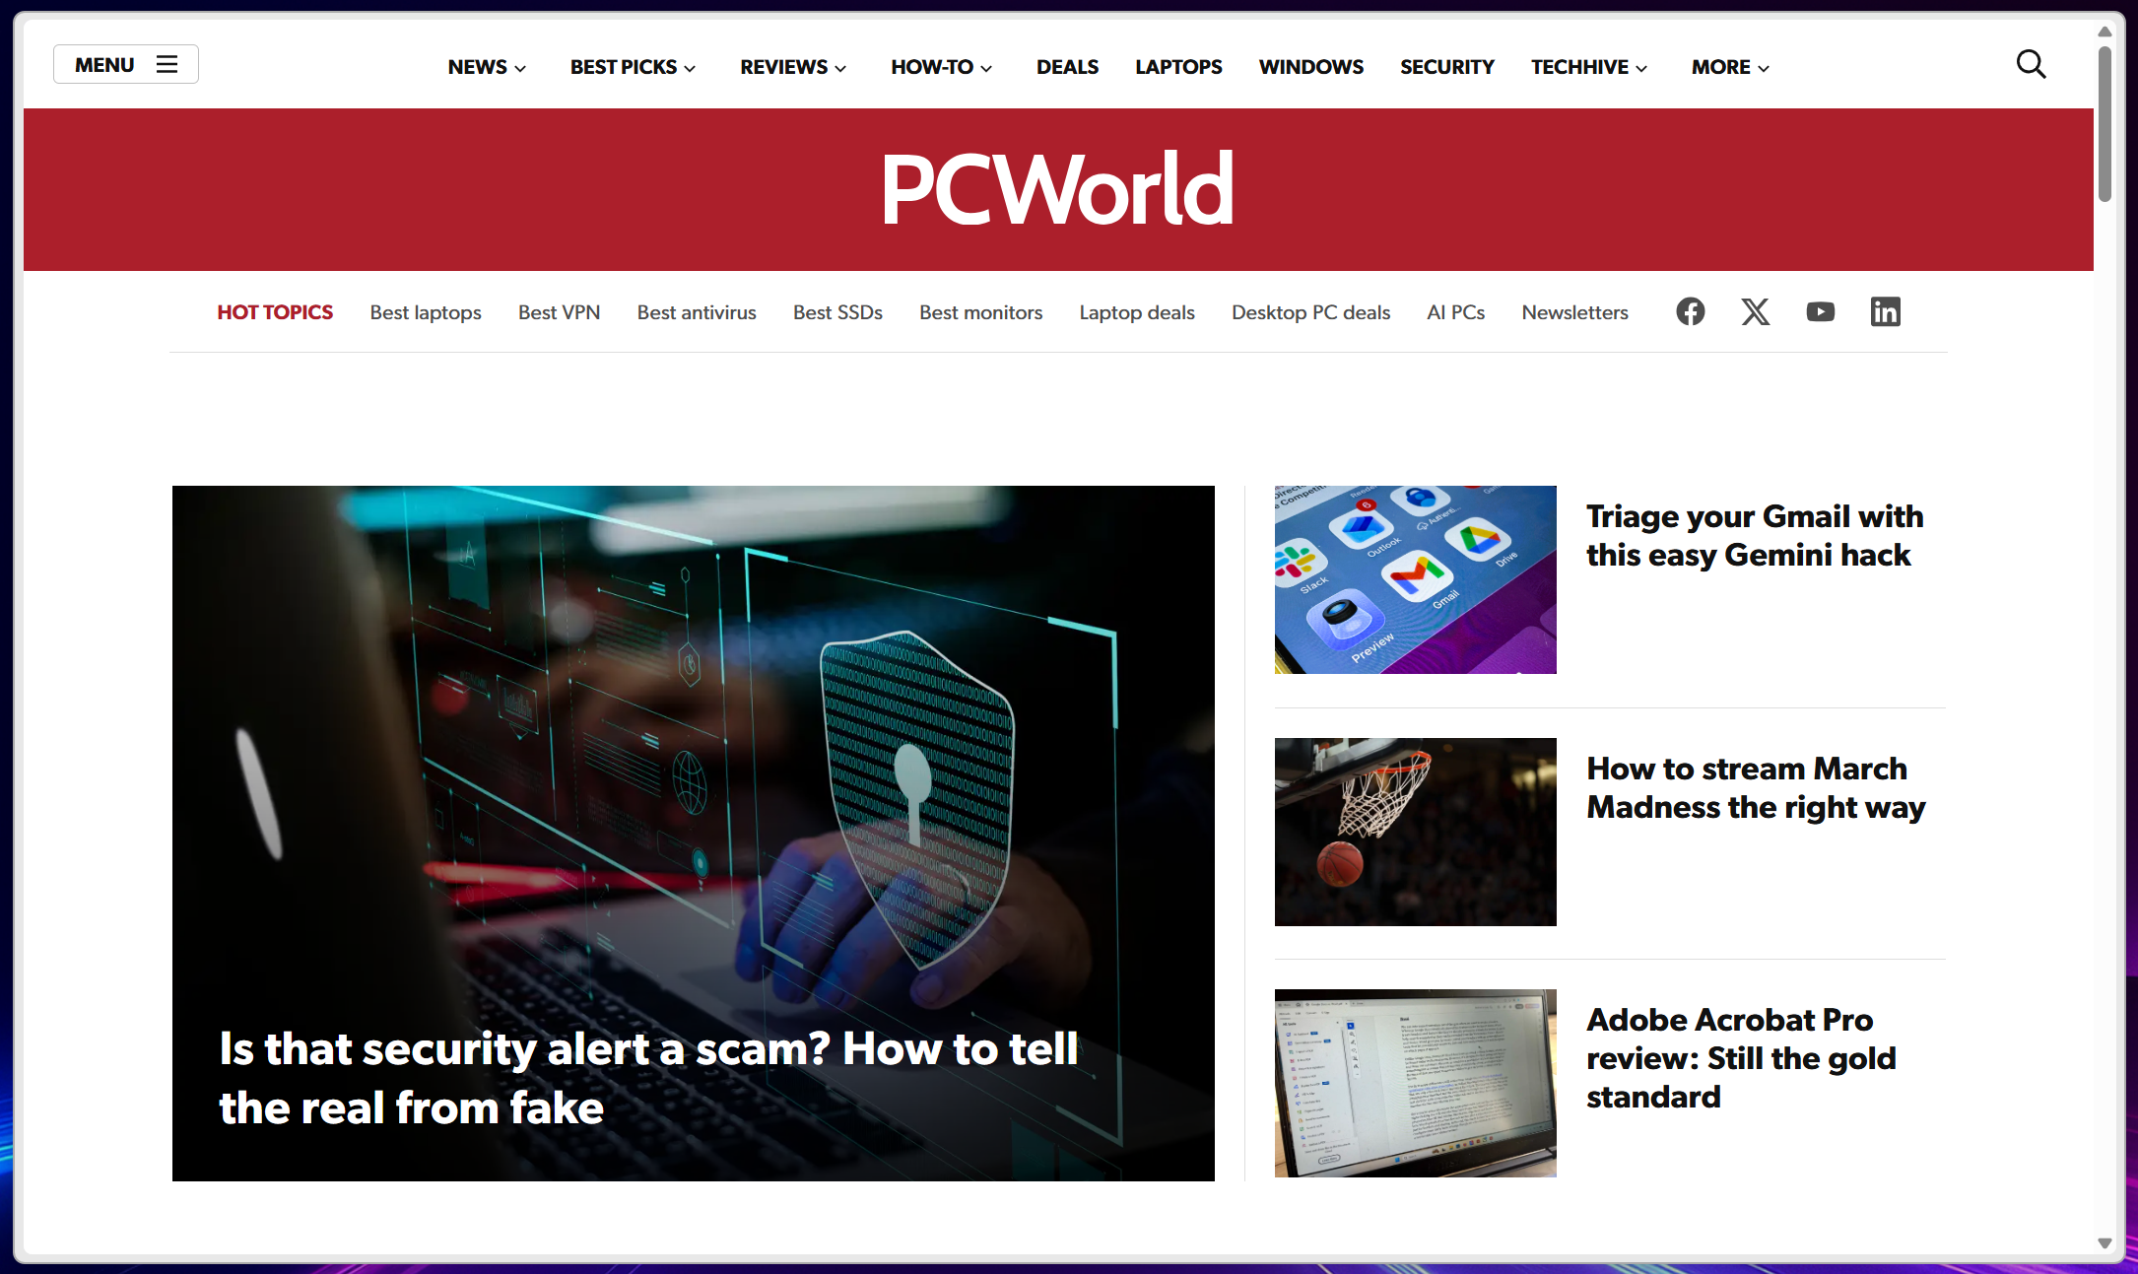Viewport: 2138px width, 1274px height.
Task: Expand the NEWS dropdown
Action: tap(487, 67)
